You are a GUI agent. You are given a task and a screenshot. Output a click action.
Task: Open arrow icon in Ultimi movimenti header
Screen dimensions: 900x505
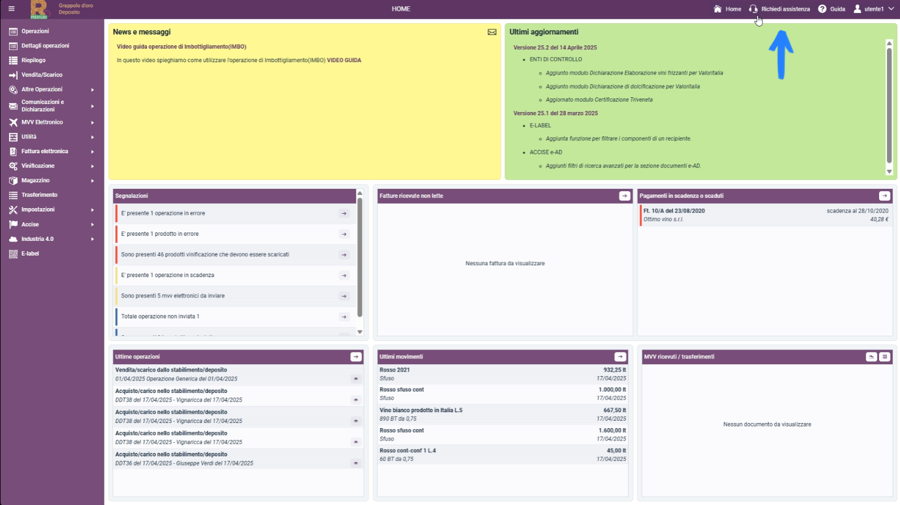(x=620, y=357)
